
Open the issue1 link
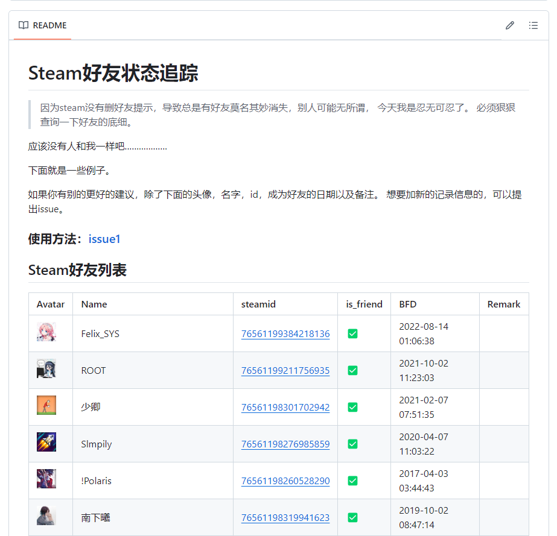pos(104,239)
